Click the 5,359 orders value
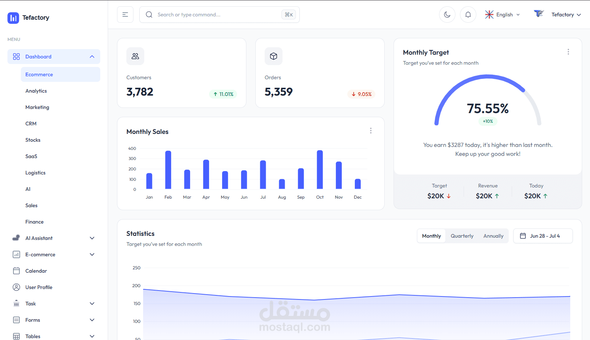Screen dimensions: 590x340 278,92
